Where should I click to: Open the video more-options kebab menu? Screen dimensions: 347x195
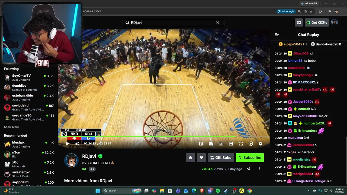tap(259, 169)
